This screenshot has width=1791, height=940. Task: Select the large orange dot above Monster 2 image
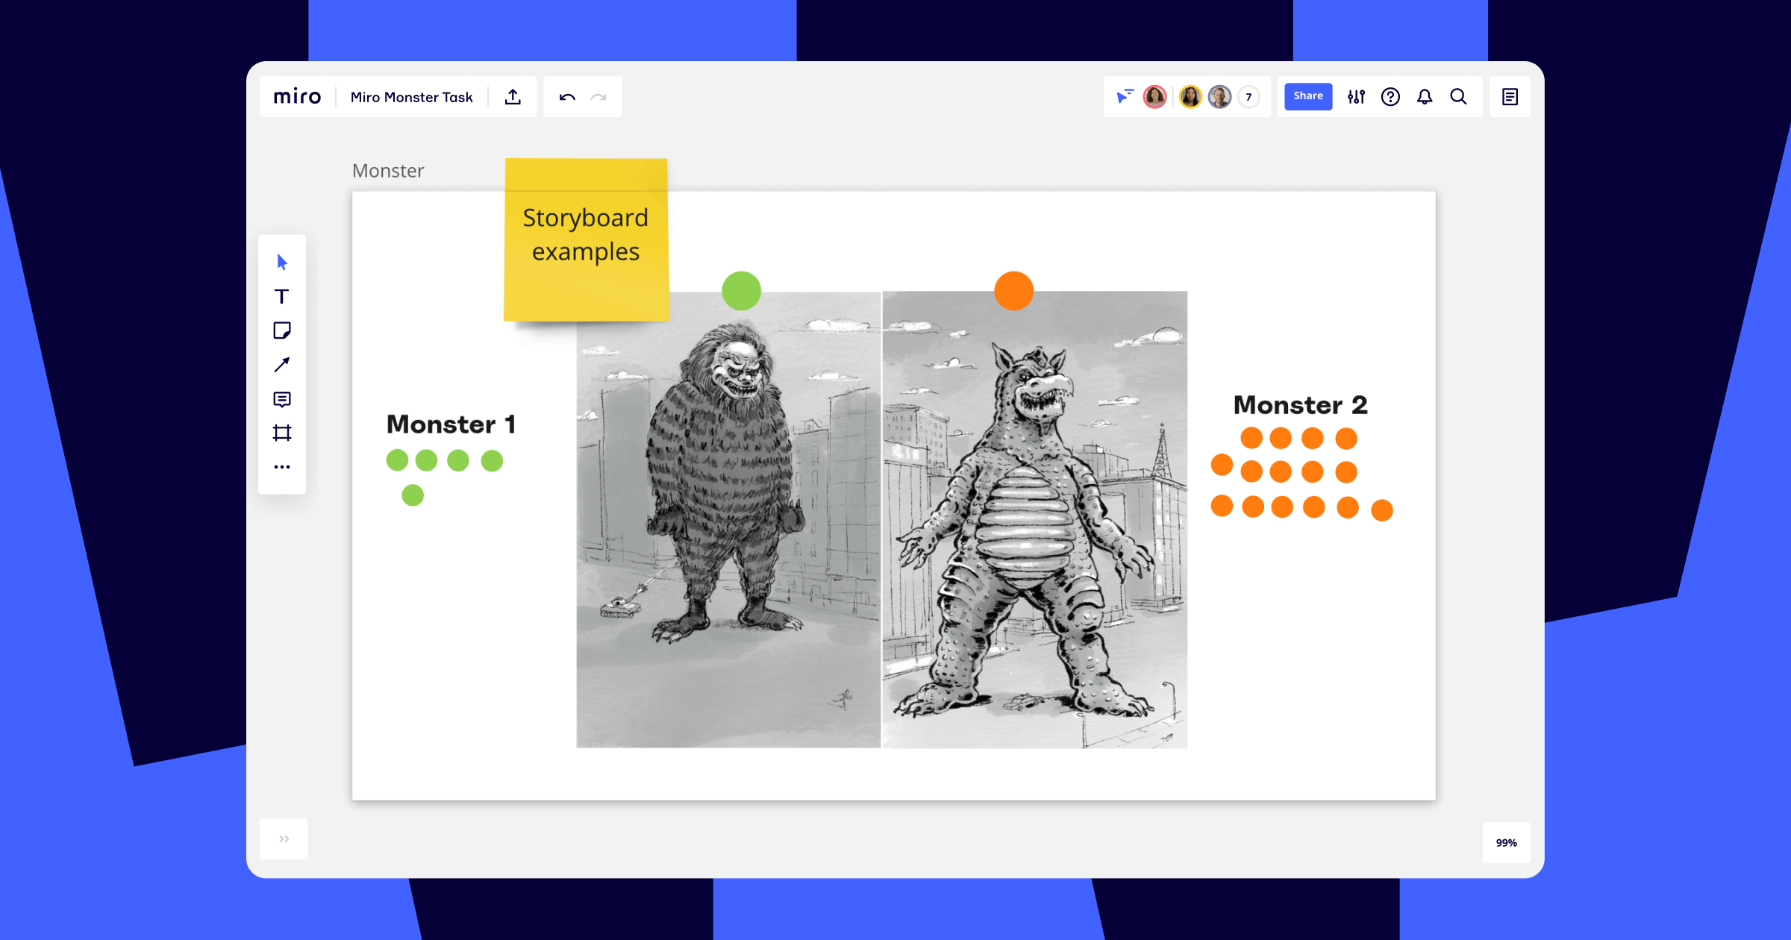point(1014,291)
